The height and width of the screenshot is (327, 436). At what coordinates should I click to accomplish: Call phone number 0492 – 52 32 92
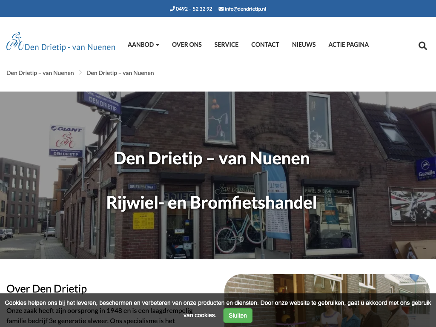click(x=194, y=9)
